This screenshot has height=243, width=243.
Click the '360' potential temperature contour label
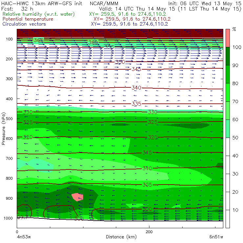coord(93,42)
